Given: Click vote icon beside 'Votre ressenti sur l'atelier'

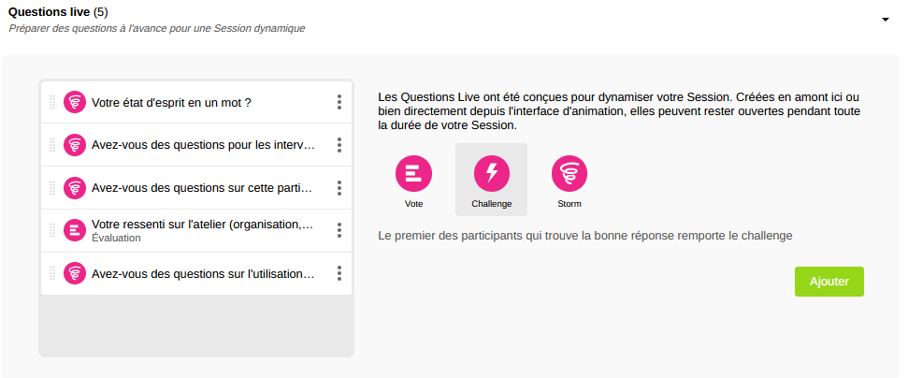Looking at the screenshot, I should (75, 230).
